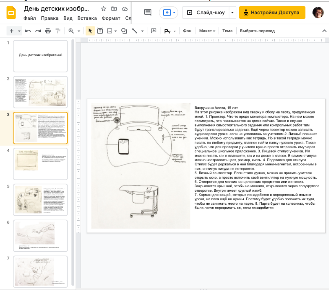
Task: Click the Insert image icon
Action: (x=109, y=31)
